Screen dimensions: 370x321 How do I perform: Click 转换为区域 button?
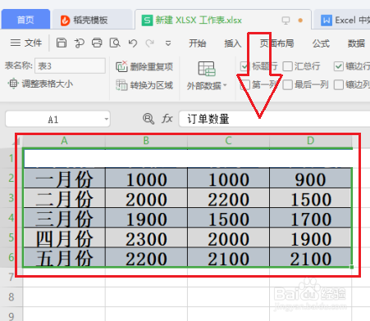point(144,85)
